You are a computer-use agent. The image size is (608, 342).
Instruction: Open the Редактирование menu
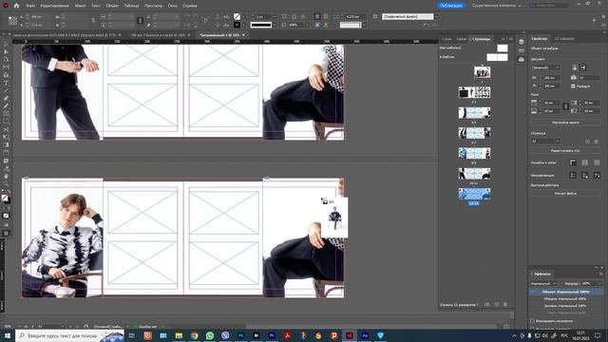coord(55,6)
